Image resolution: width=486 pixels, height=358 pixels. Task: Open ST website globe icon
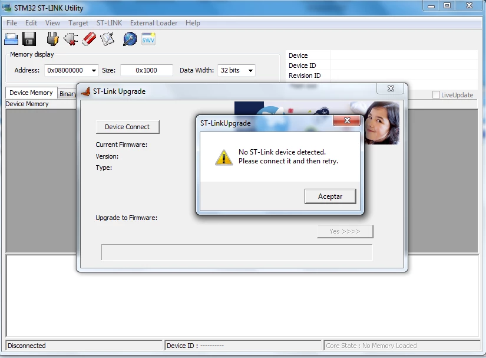130,40
